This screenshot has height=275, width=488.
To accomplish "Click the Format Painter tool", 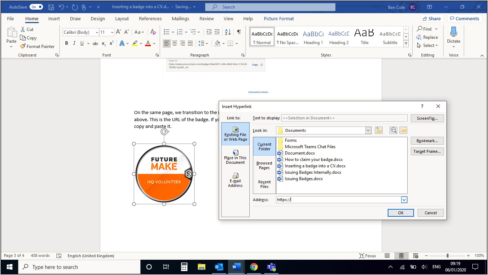I will (x=37, y=46).
